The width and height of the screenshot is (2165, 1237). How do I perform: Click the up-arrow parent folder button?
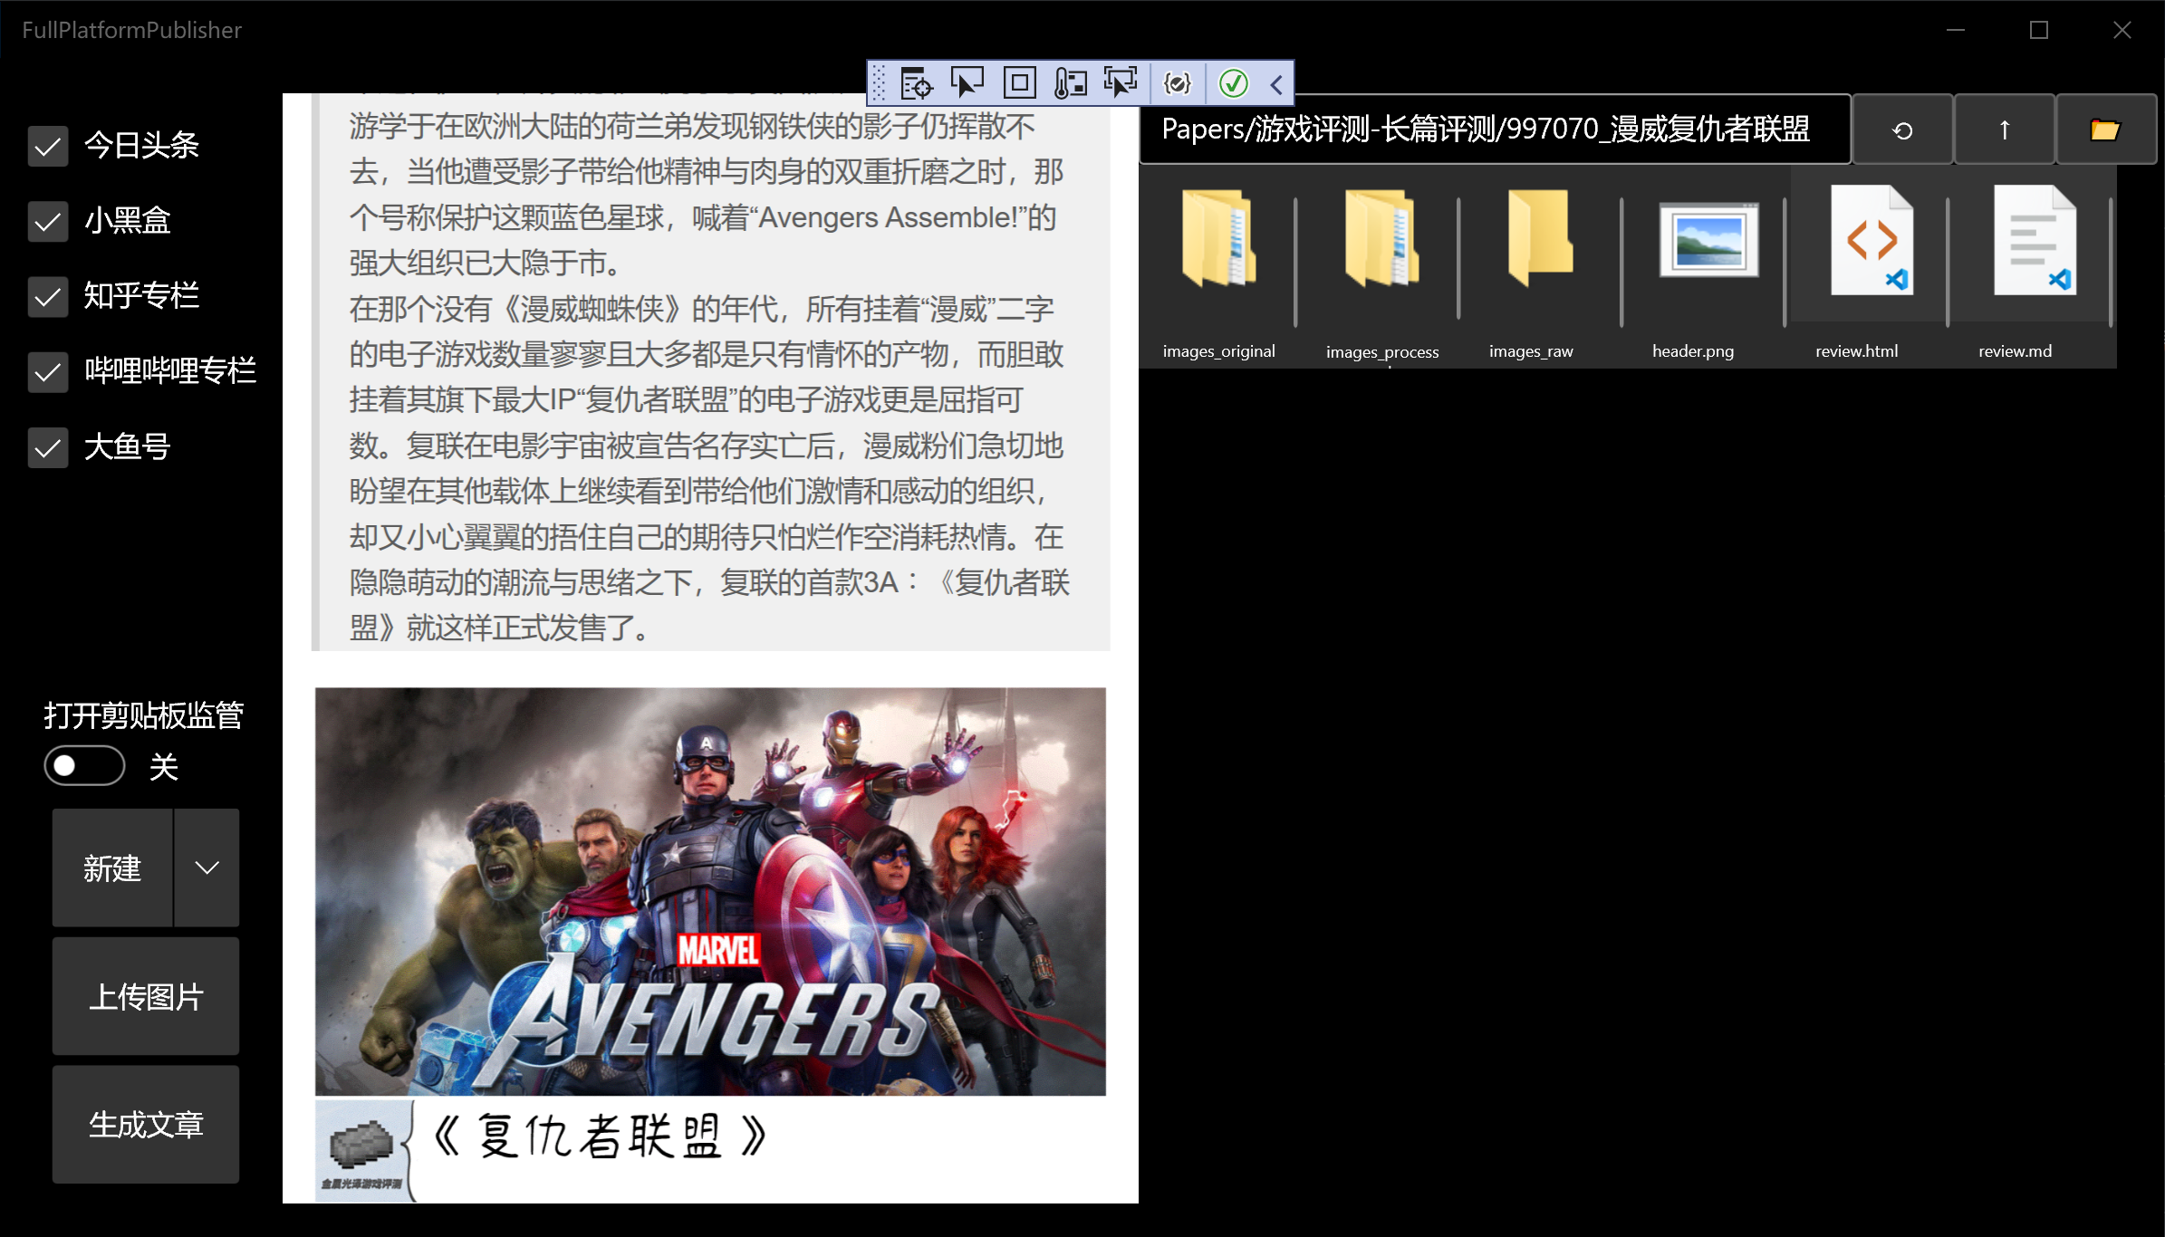coord(2004,130)
